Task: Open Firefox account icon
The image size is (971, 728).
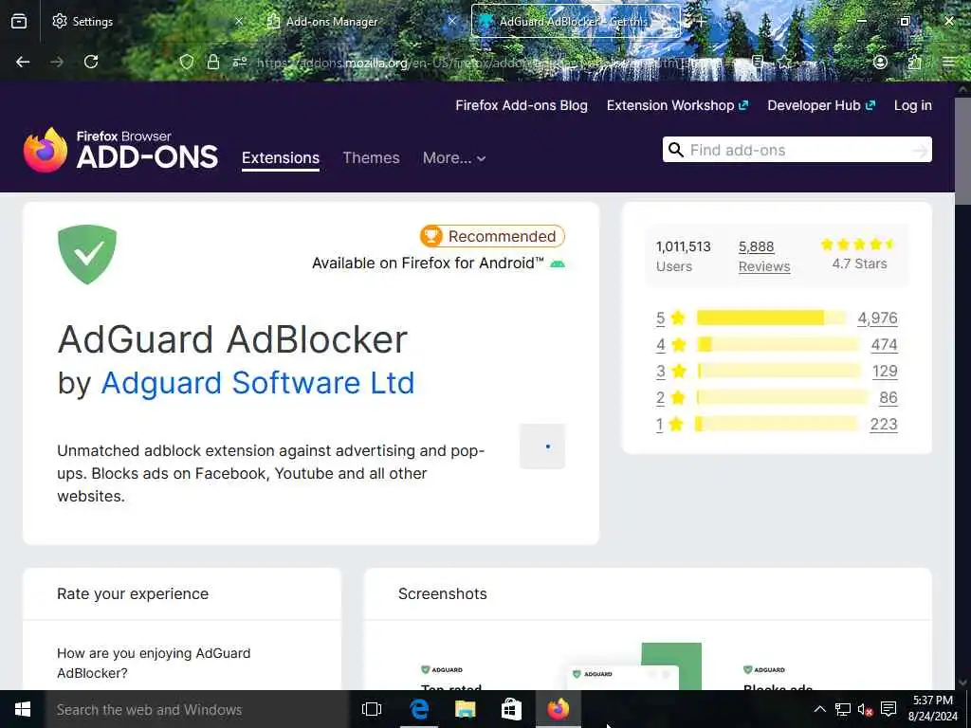Action: pos(880,62)
